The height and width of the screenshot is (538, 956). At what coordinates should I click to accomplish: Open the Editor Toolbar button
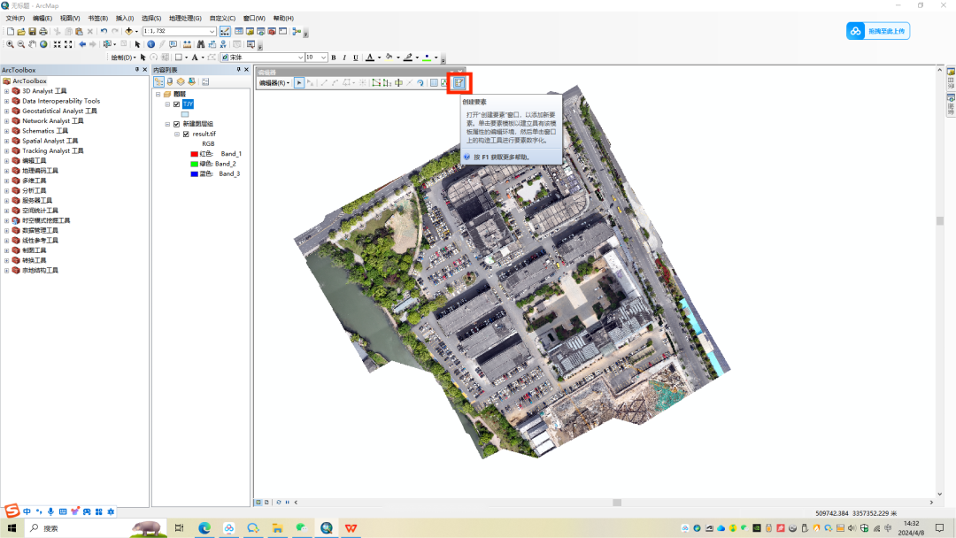pyautogui.click(x=225, y=31)
